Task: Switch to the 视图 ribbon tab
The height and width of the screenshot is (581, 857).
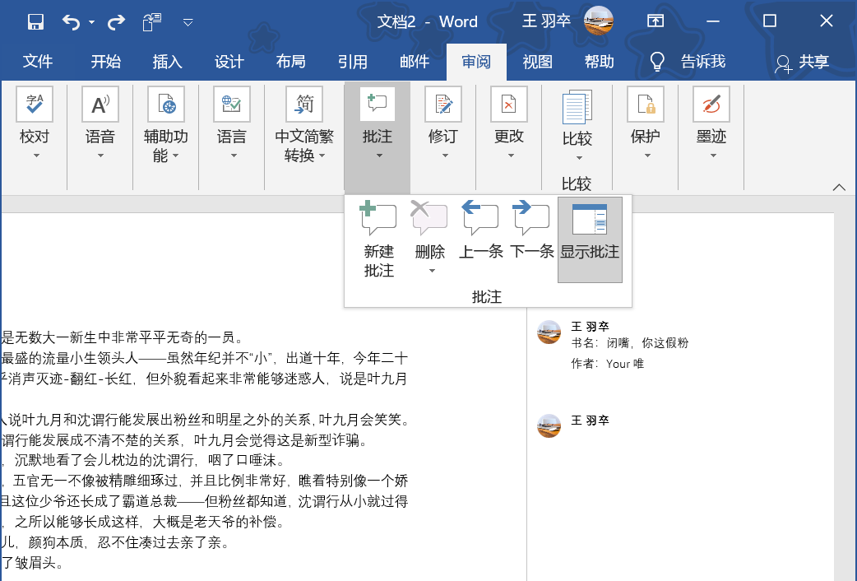Action: pos(537,62)
